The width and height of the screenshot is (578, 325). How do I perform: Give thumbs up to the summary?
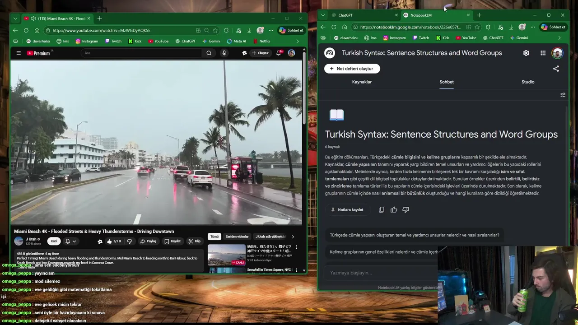394,209
